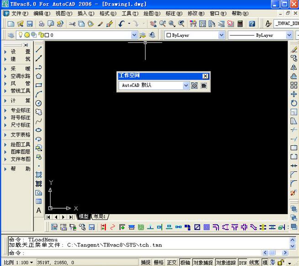Click the Undo arrow icon
Viewport: 299px width, 266px height.
pos(121,24)
